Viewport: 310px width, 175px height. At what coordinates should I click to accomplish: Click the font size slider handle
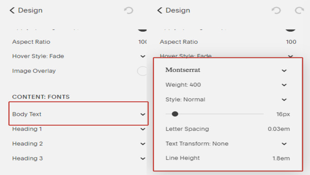pyautogui.click(x=175, y=114)
